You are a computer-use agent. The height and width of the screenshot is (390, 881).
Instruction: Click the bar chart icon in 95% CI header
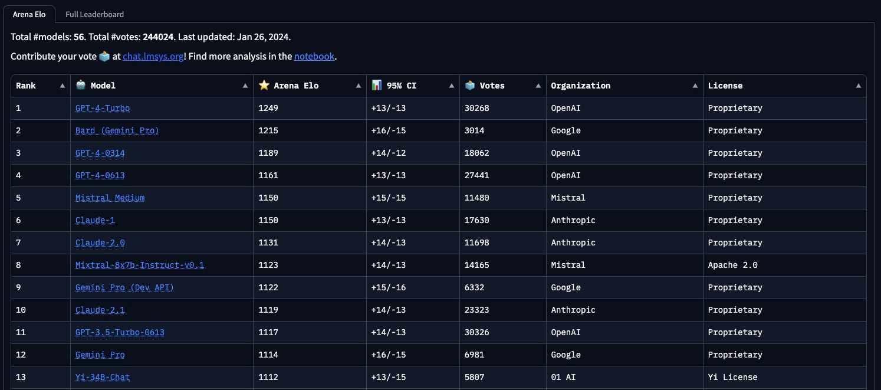coord(376,86)
